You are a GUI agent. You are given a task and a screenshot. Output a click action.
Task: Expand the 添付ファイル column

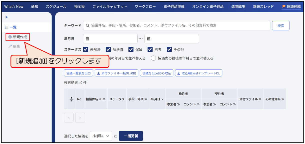(260, 99)
